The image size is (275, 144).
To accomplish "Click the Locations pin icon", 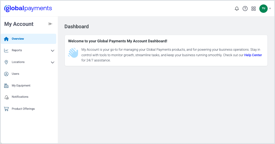I will (x=7, y=62).
